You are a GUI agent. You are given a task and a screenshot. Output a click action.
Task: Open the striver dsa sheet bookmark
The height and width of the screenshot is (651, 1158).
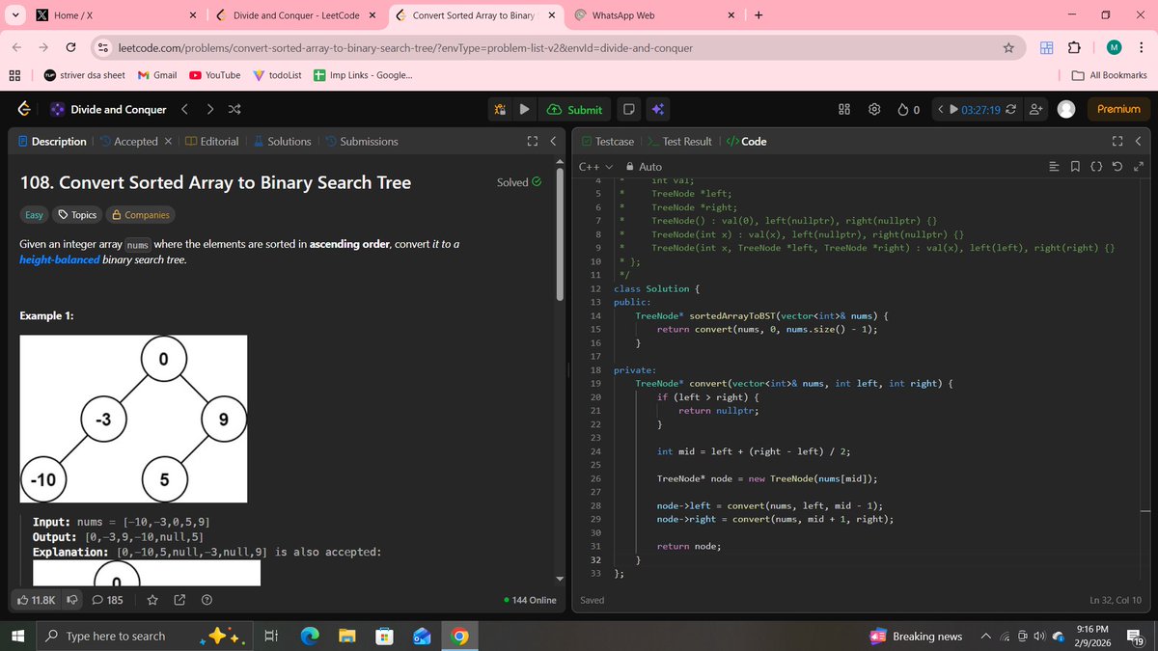pos(84,75)
